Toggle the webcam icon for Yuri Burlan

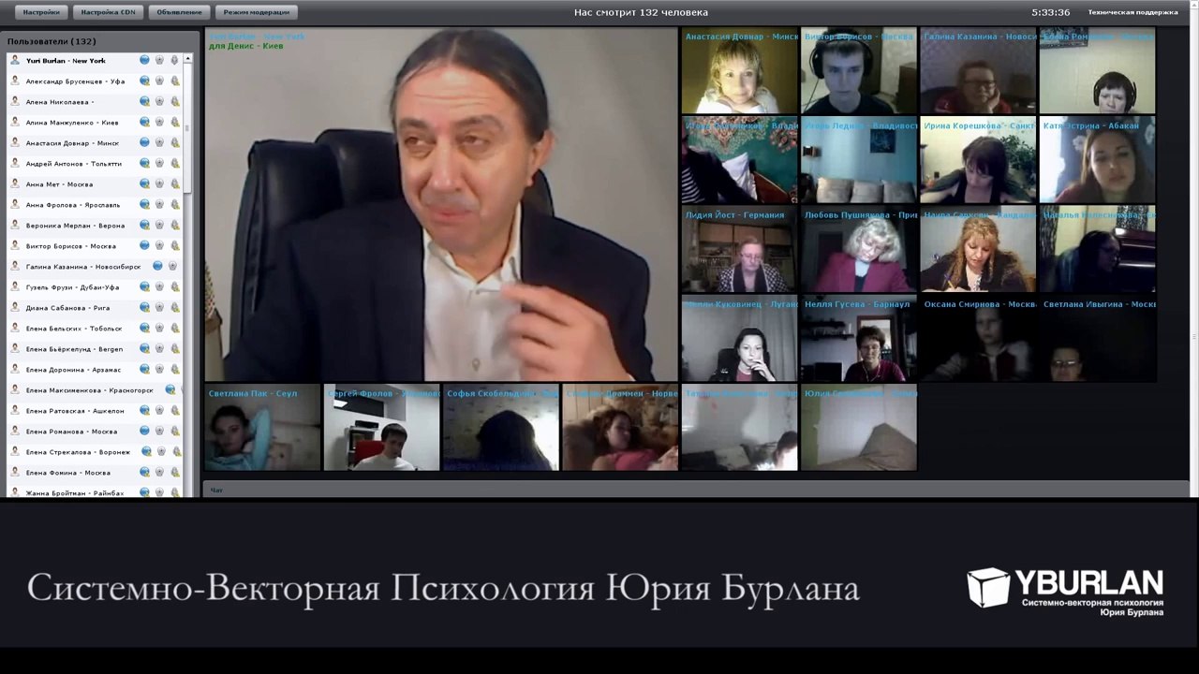[159, 60]
